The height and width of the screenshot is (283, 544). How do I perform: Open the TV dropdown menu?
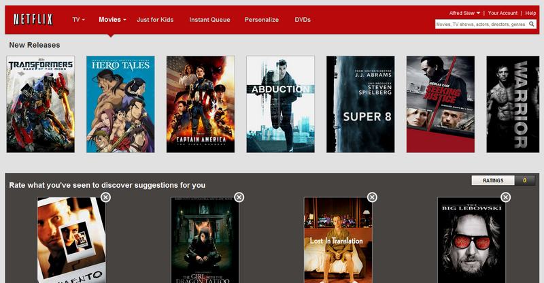click(78, 20)
